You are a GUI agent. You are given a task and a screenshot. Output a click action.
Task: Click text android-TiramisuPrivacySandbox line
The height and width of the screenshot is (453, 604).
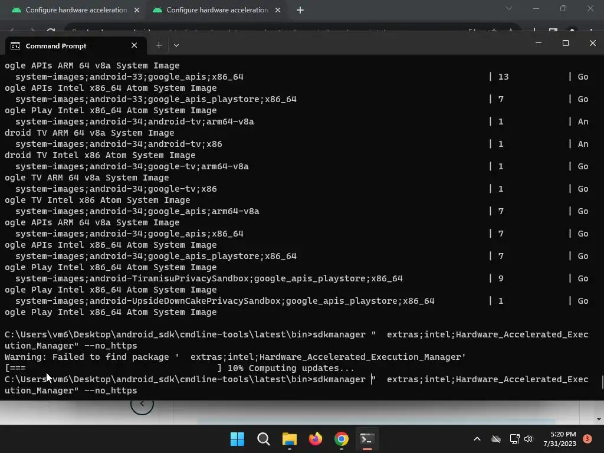pos(209,278)
